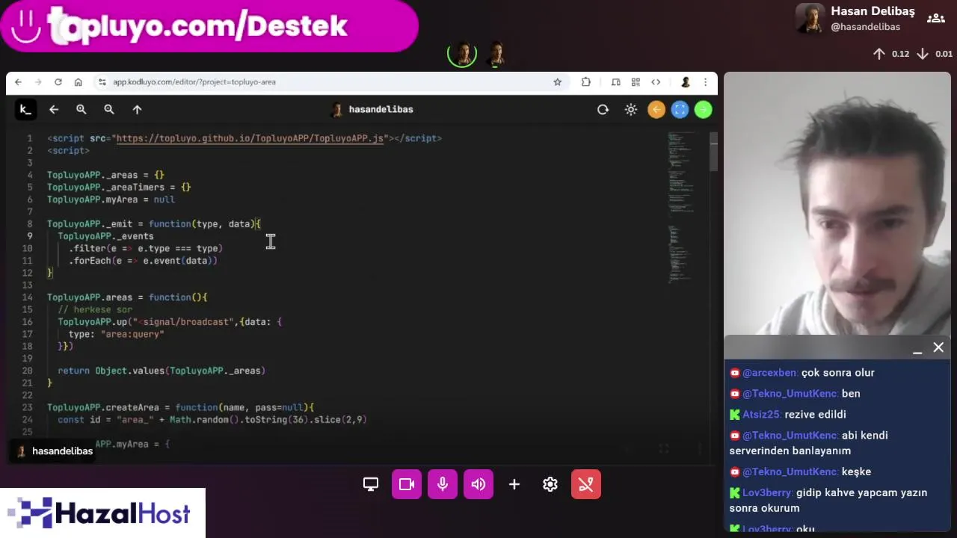Click the green forward-arrow circle button

(703, 110)
